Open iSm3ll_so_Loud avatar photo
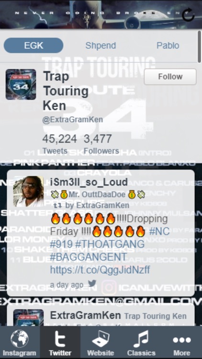202x359 pixels. point(28,191)
